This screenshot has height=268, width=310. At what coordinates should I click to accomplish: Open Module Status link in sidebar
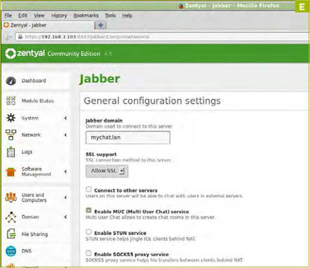[x=38, y=101]
